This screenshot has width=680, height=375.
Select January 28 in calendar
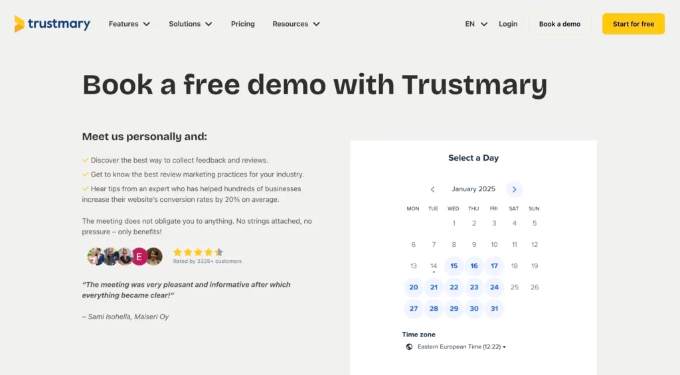point(434,309)
